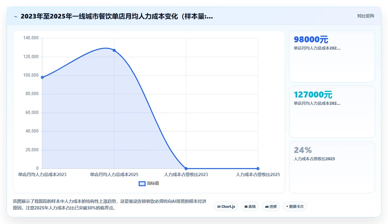The height and width of the screenshot is (224, 388).
Task: Open the 98000元 data card
Action: pos(332,56)
